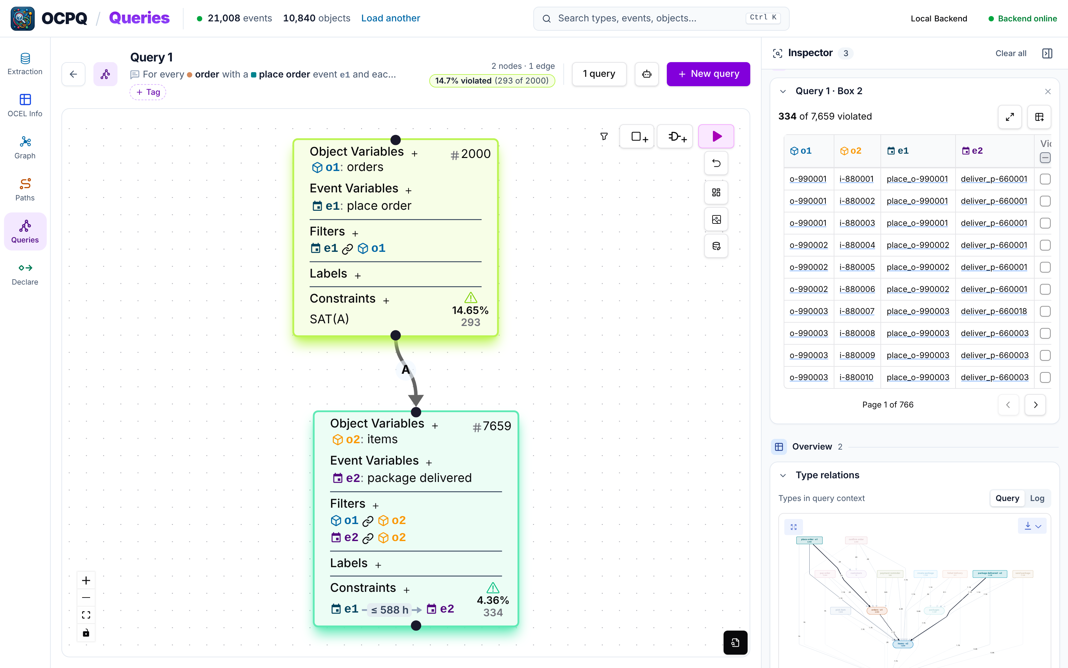Focus the search types, events, objects field
Screen dimensions: 1068x668
pyautogui.click(x=661, y=18)
